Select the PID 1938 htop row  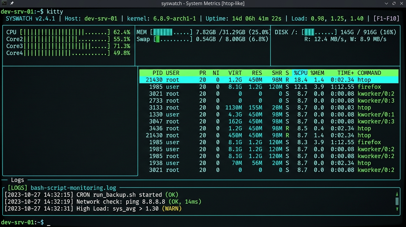[x=269, y=163]
